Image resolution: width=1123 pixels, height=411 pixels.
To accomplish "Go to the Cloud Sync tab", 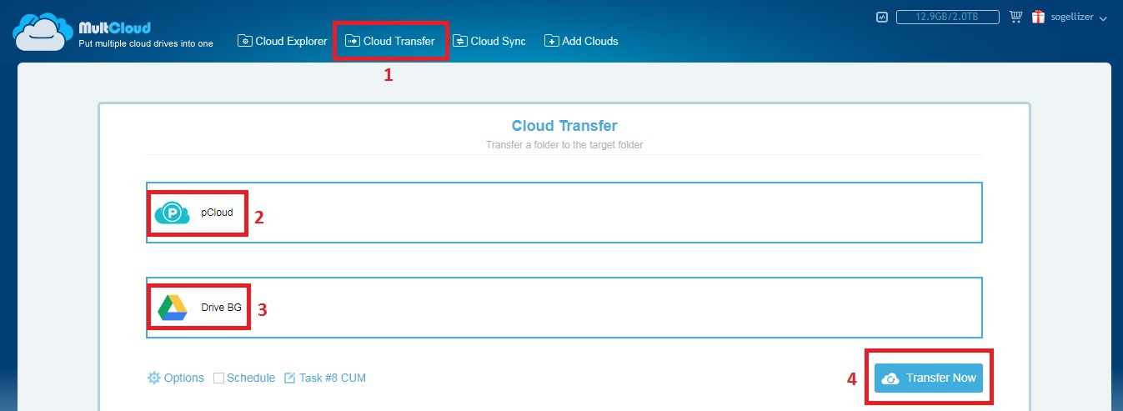I will pyautogui.click(x=489, y=41).
